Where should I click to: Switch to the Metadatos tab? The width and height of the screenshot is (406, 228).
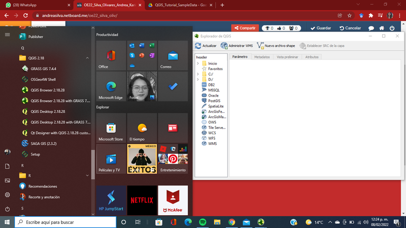[x=262, y=57]
